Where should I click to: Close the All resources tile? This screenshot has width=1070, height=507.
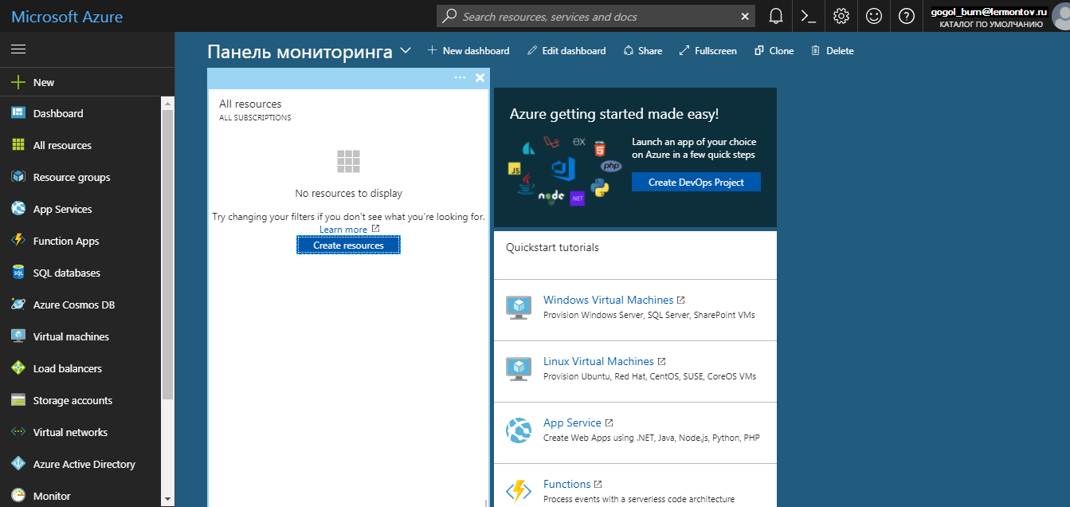point(480,77)
